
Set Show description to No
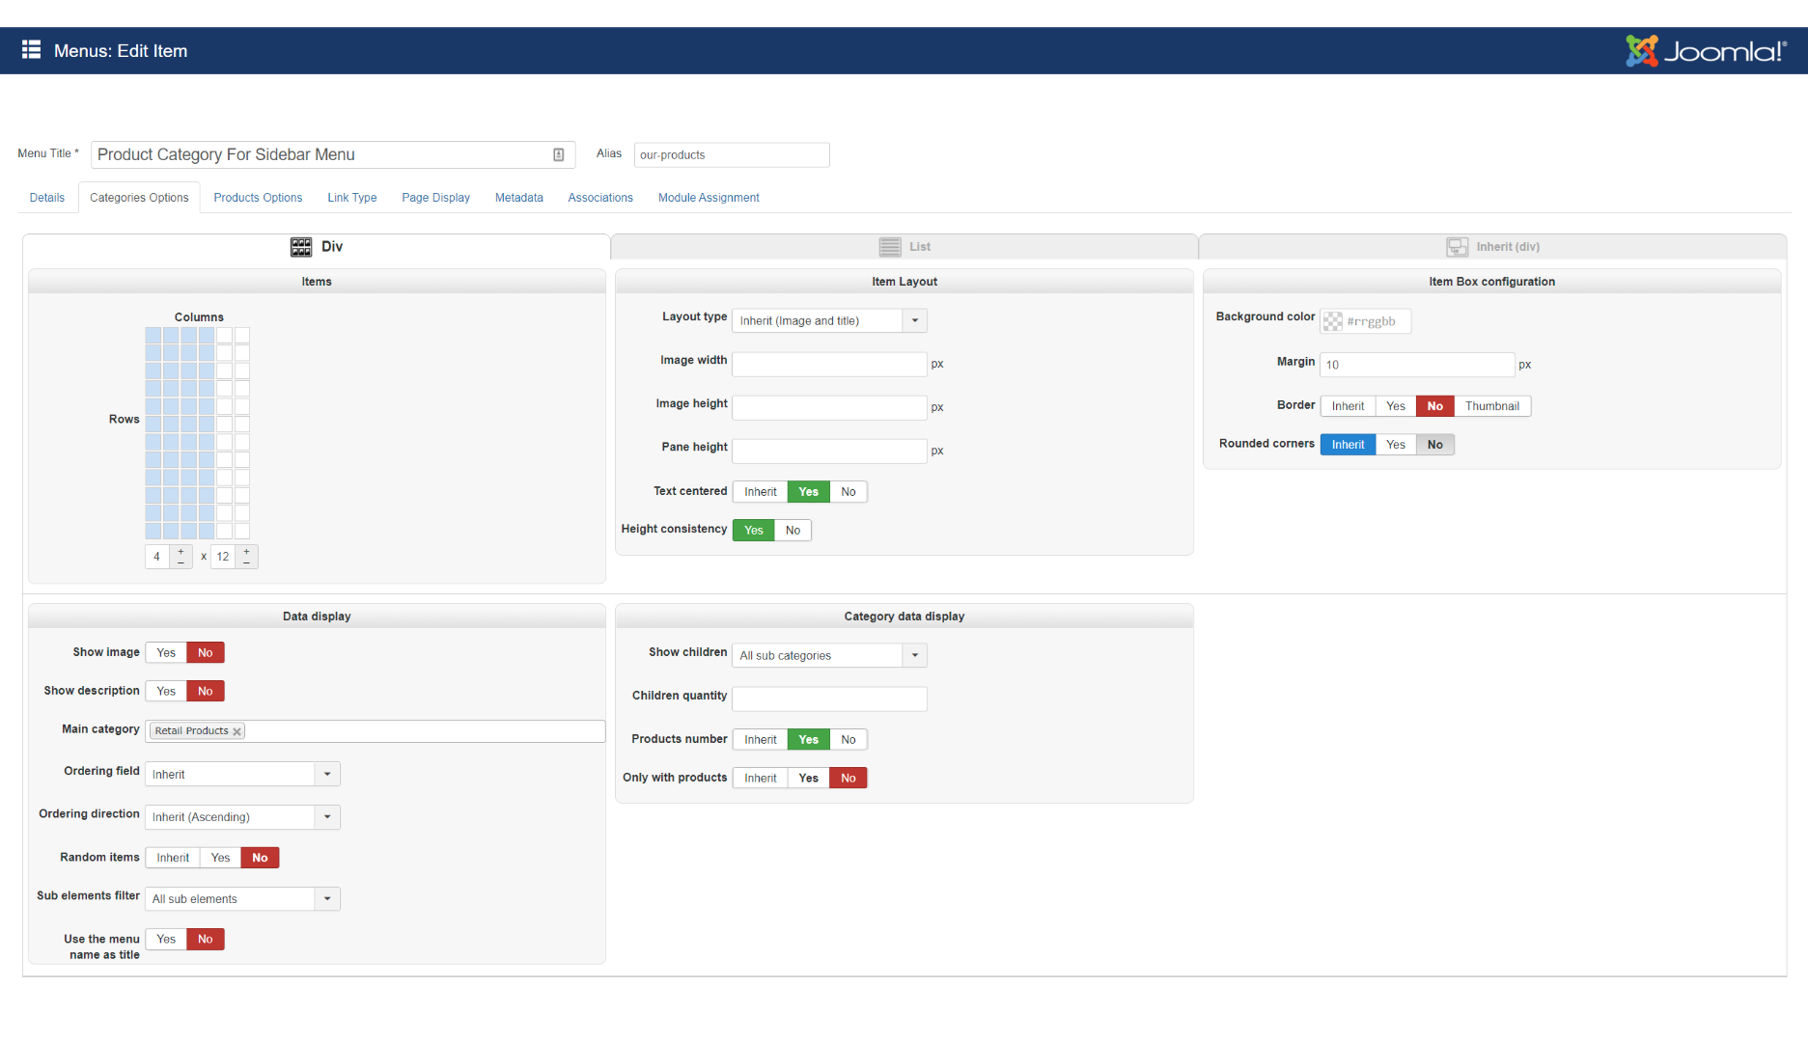pyautogui.click(x=206, y=692)
